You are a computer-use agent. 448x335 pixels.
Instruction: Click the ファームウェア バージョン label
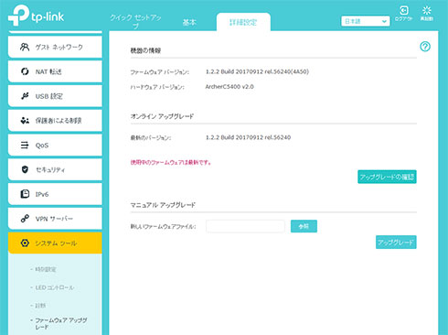tap(160, 72)
